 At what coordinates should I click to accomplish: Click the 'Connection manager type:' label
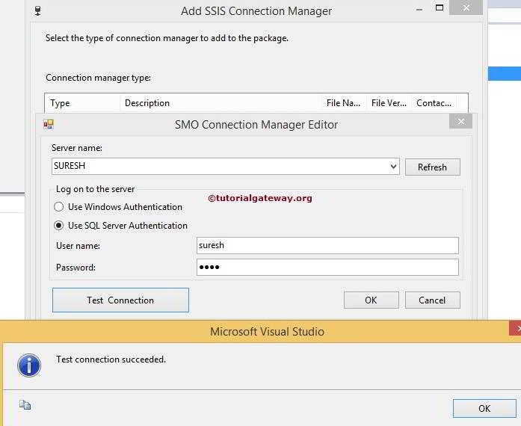coord(98,78)
